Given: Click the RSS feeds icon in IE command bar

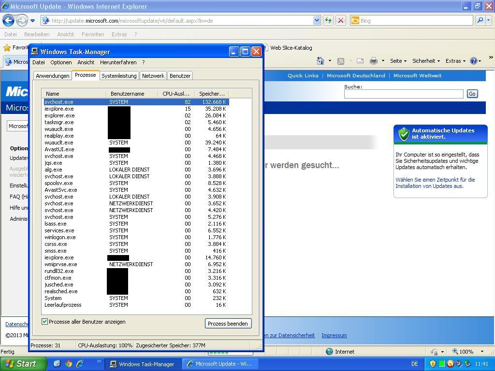Looking at the screenshot, I should pyautogui.click(x=341, y=61).
